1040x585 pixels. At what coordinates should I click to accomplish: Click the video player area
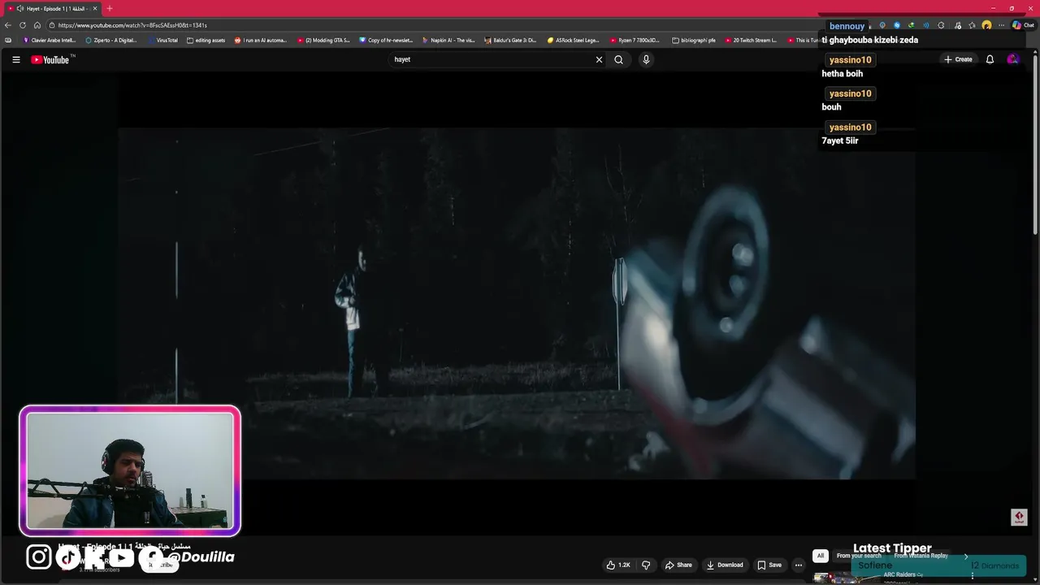click(x=517, y=303)
